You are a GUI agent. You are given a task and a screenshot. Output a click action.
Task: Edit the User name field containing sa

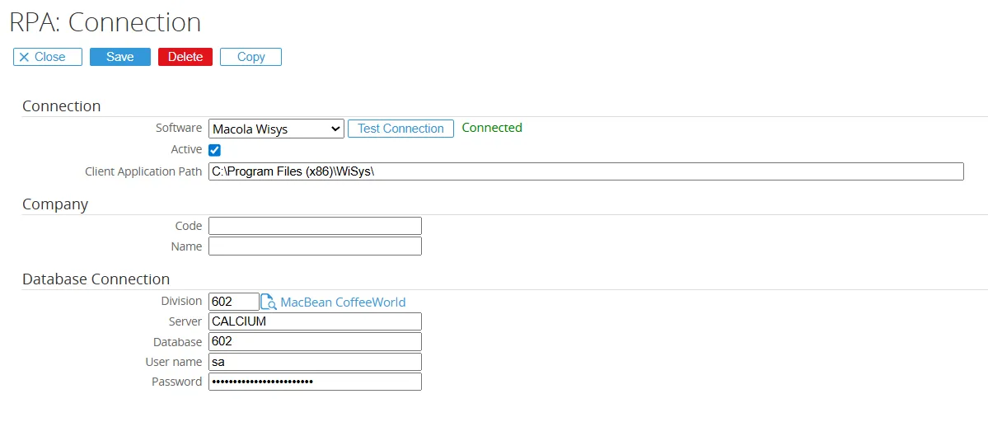315,362
